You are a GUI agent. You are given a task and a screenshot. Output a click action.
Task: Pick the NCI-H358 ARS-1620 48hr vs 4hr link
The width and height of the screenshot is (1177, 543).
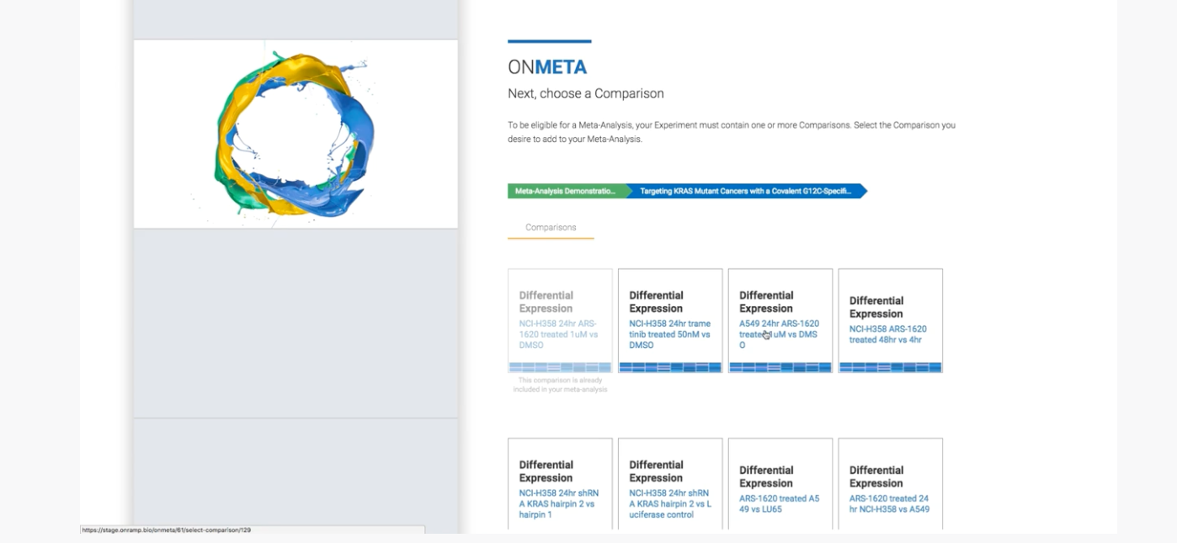click(887, 335)
